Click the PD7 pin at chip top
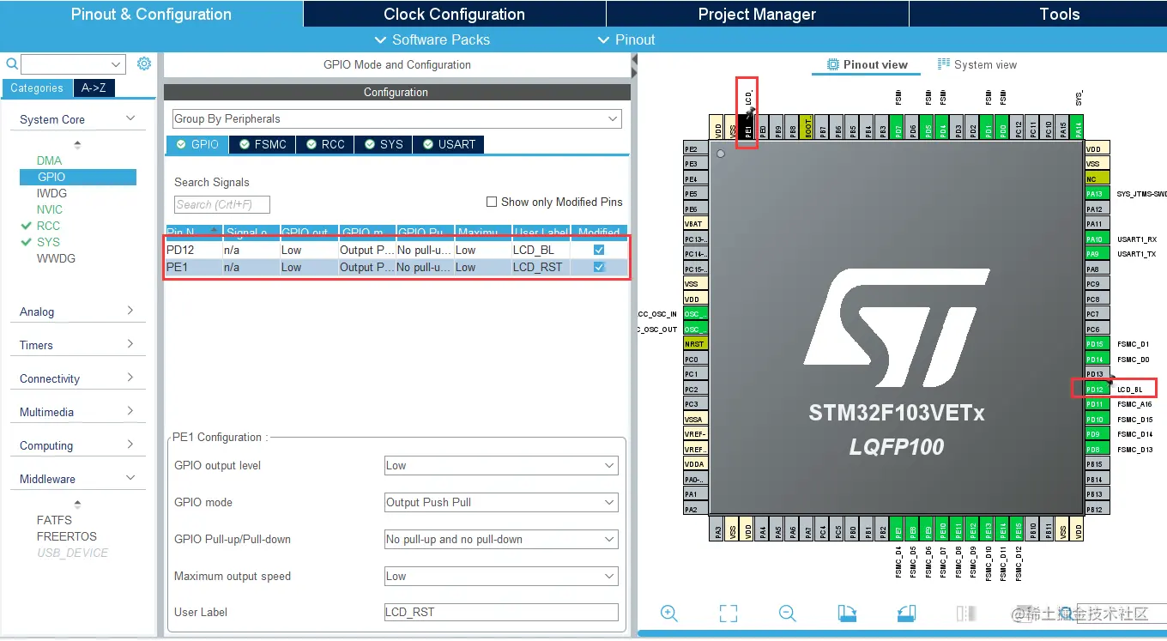 pyautogui.click(x=898, y=127)
